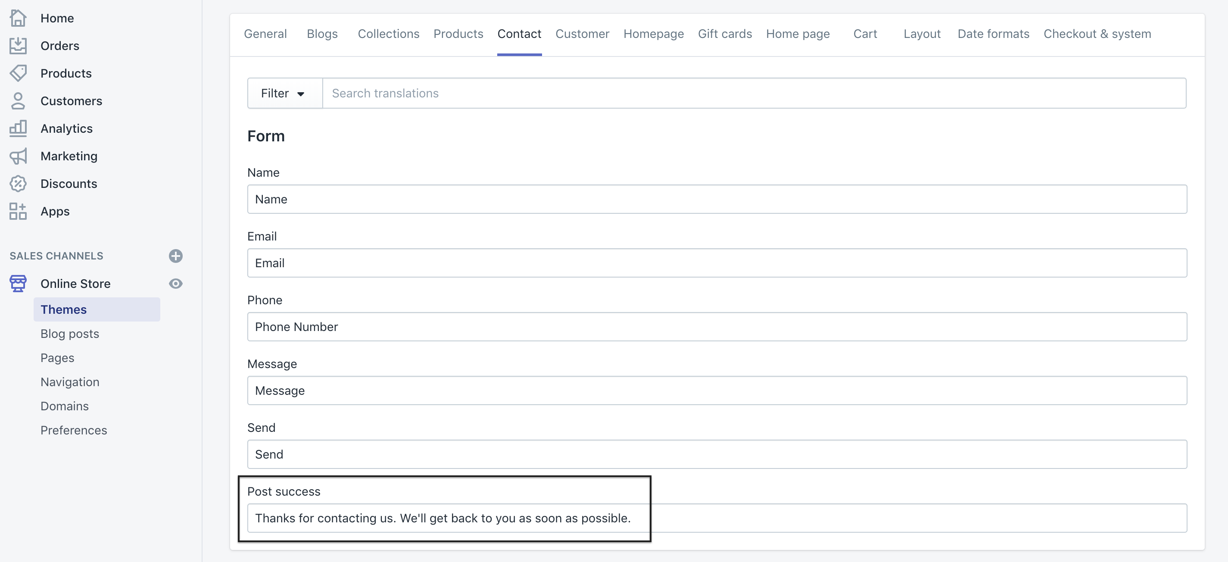This screenshot has width=1228, height=562.
Task: Switch to the Customer tab
Action: pyautogui.click(x=582, y=33)
